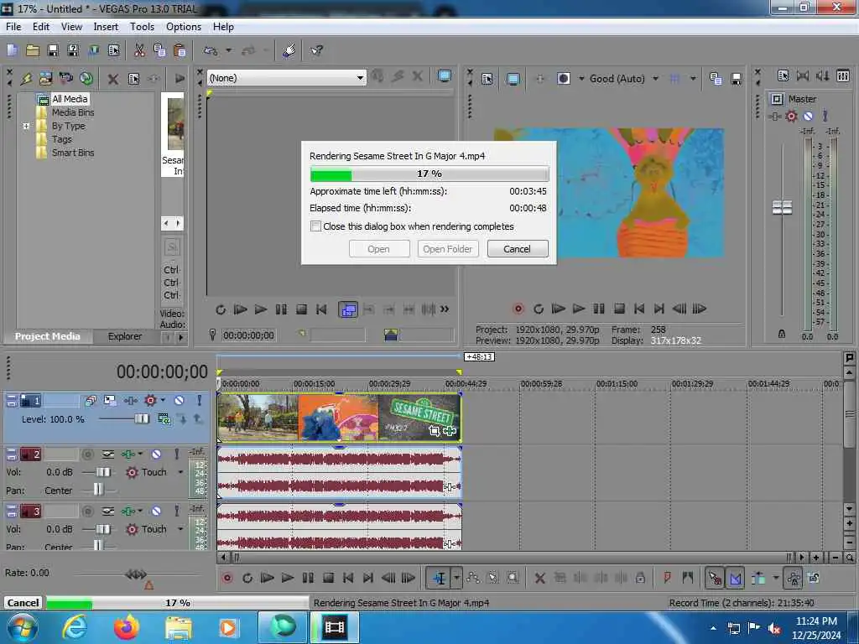Click the What's This help icon

point(316,50)
